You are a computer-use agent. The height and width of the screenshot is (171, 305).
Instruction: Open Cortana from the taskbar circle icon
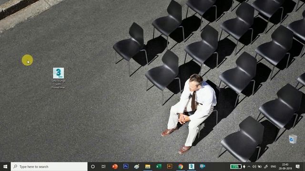(93, 167)
